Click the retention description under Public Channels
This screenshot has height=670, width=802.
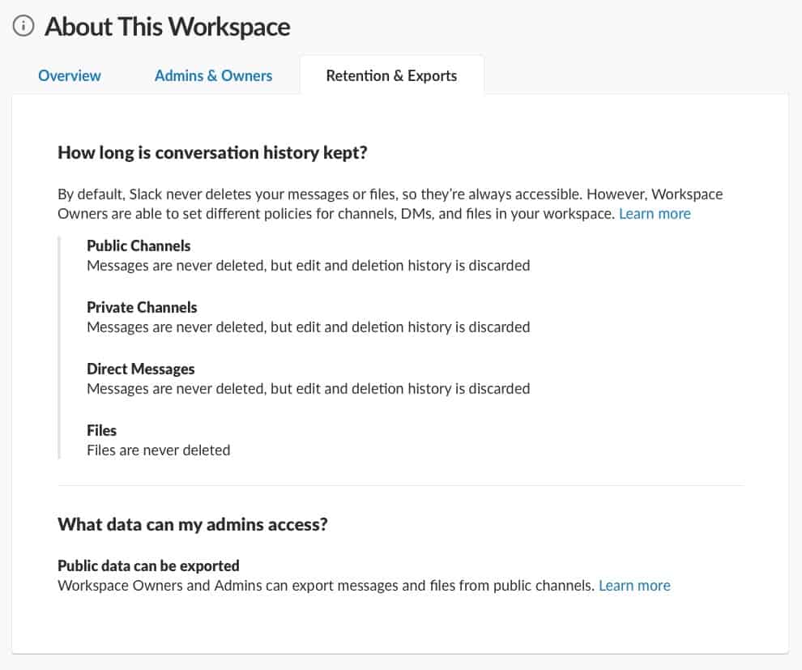point(308,265)
